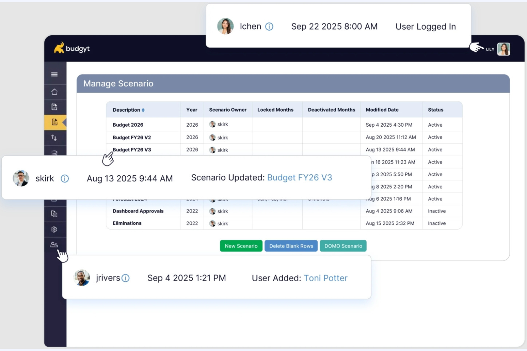Toggle the info icon next to jrivers

pos(126,278)
